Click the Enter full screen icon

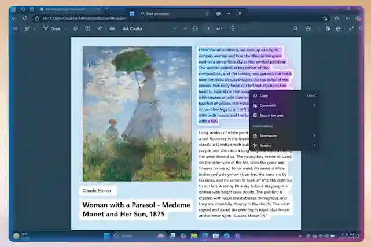[351, 28]
